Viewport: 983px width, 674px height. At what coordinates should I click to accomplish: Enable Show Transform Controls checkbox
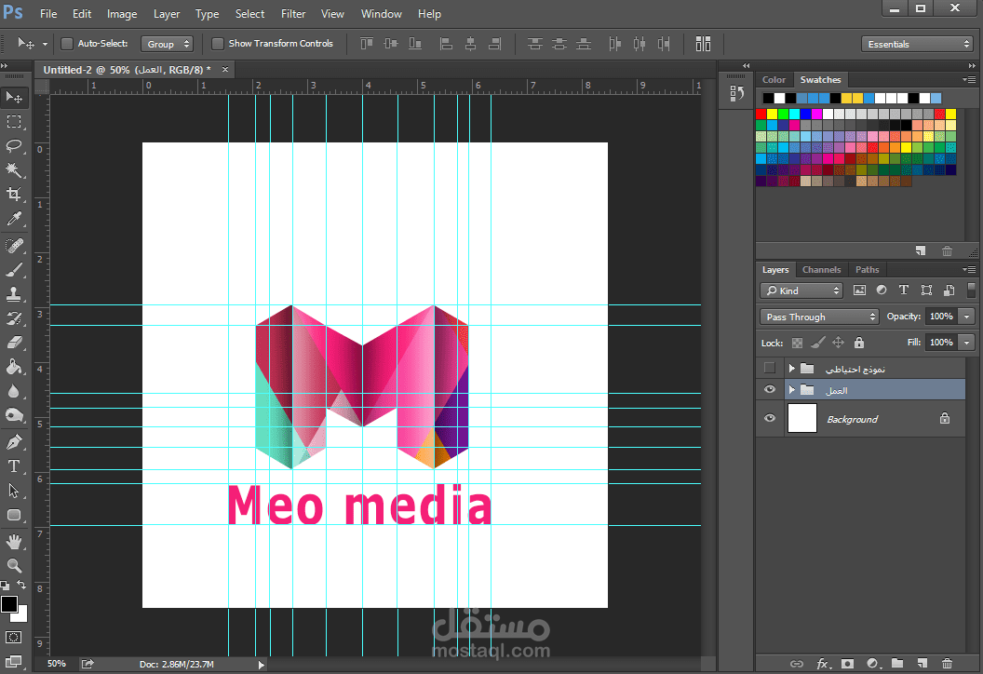point(218,43)
